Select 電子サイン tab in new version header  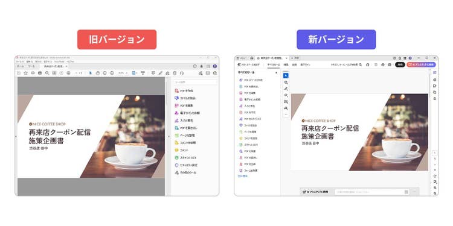(305, 65)
